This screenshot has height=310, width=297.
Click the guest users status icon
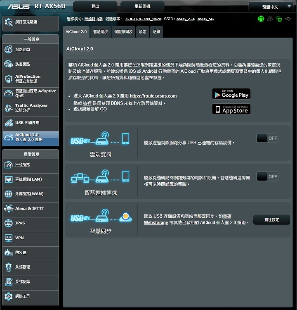[270, 19]
